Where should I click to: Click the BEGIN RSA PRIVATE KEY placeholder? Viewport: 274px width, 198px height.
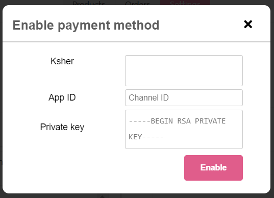177,129
